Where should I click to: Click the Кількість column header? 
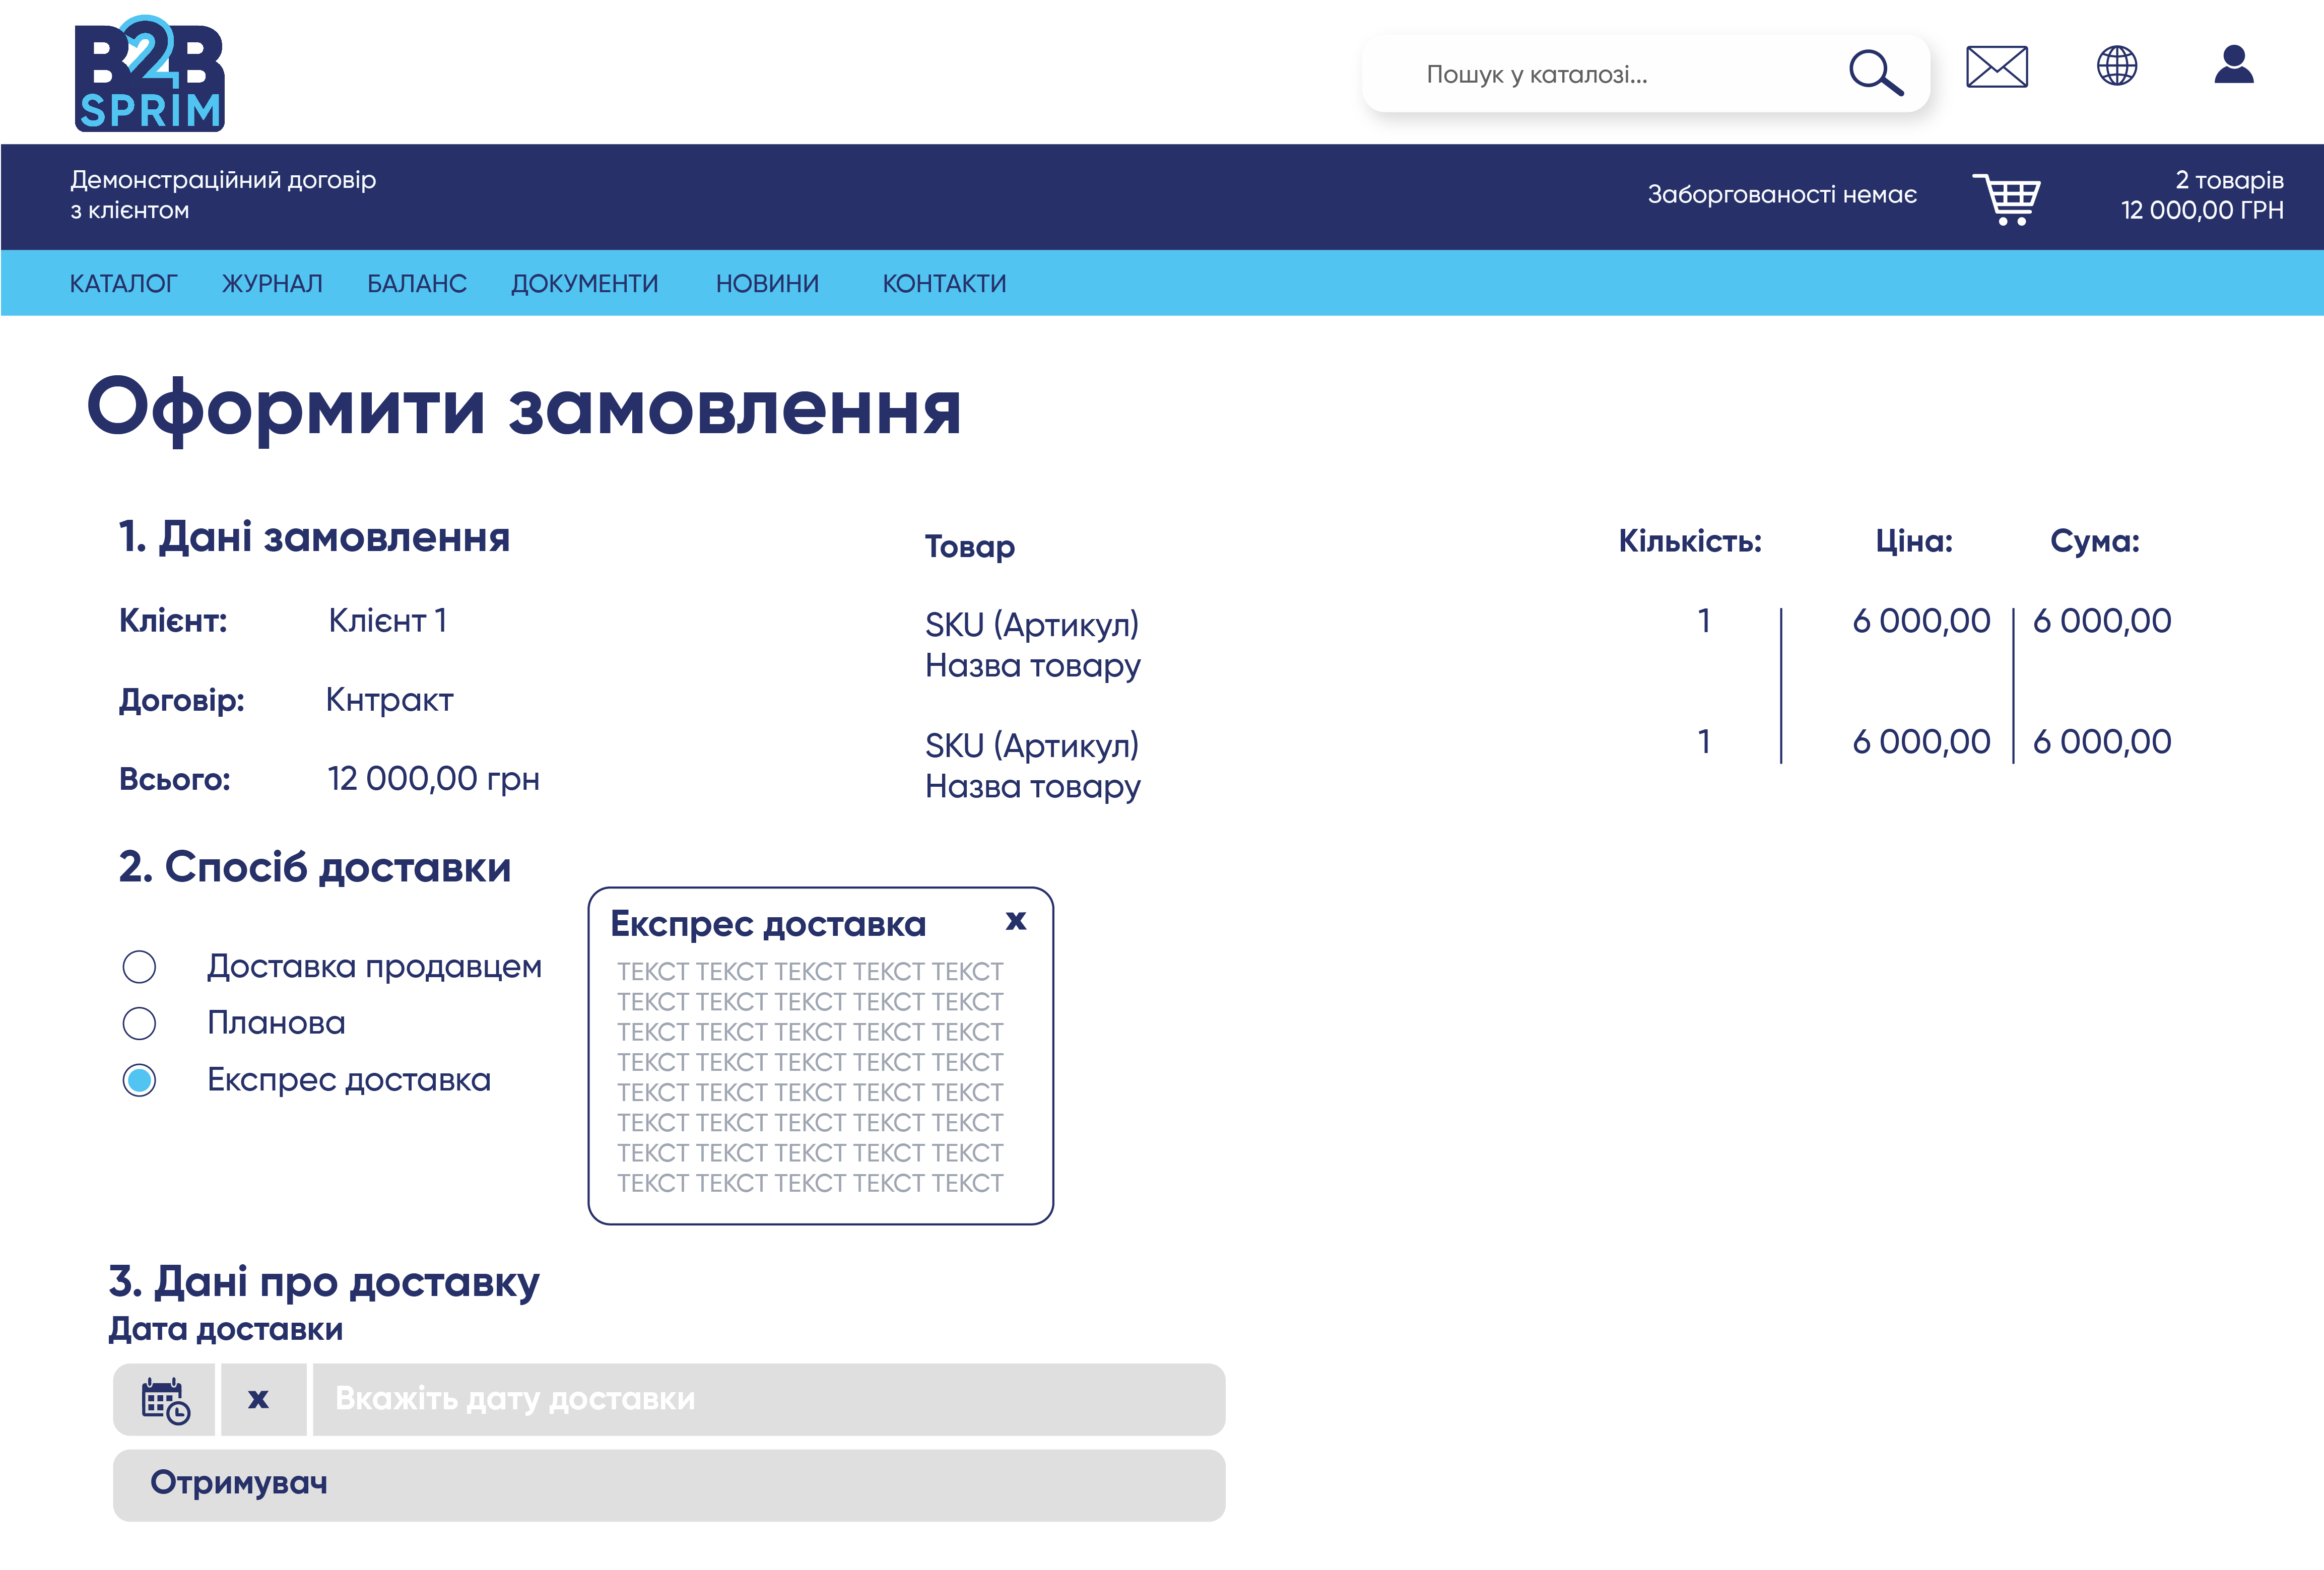pos(1690,541)
